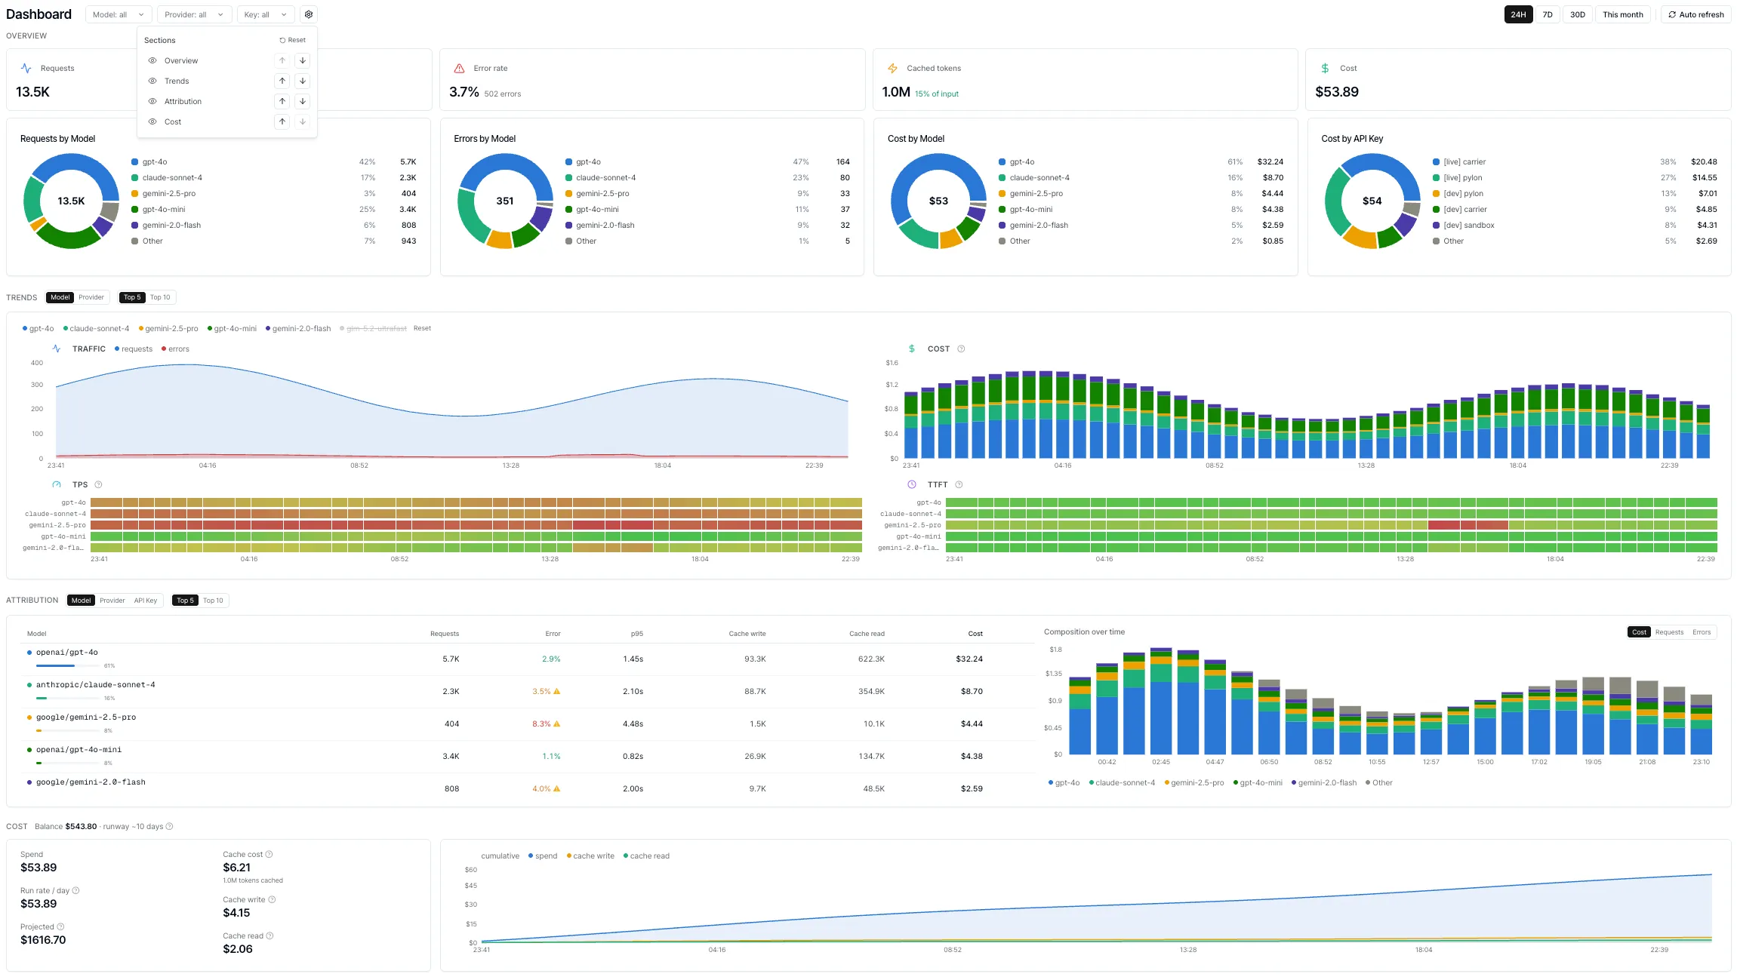Click the Cost dollar icon in overview
This screenshot has width=1737, height=980.
[1325, 68]
